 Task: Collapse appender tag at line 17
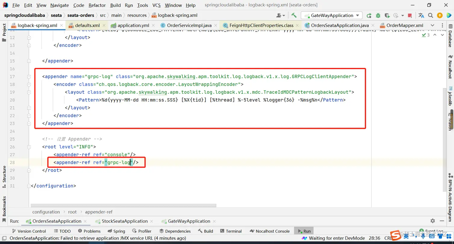29,77
